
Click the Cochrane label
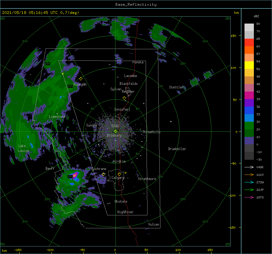click(99, 169)
